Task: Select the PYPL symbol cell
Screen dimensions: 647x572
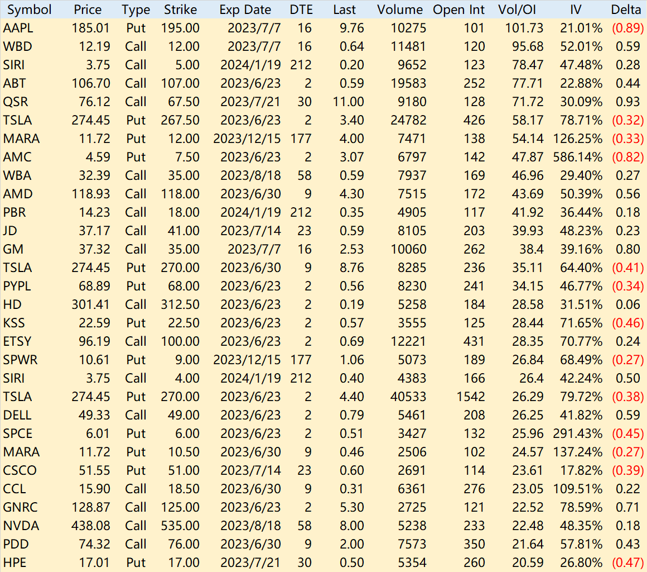Action: pyautogui.click(x=17, y=286)
